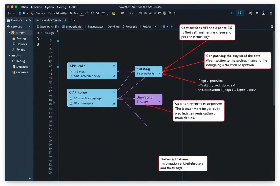Image resolution: width=280 pixels, height=186 pixels.
Task: Click the grid view toggle at top right
Action: coord(240,13)
